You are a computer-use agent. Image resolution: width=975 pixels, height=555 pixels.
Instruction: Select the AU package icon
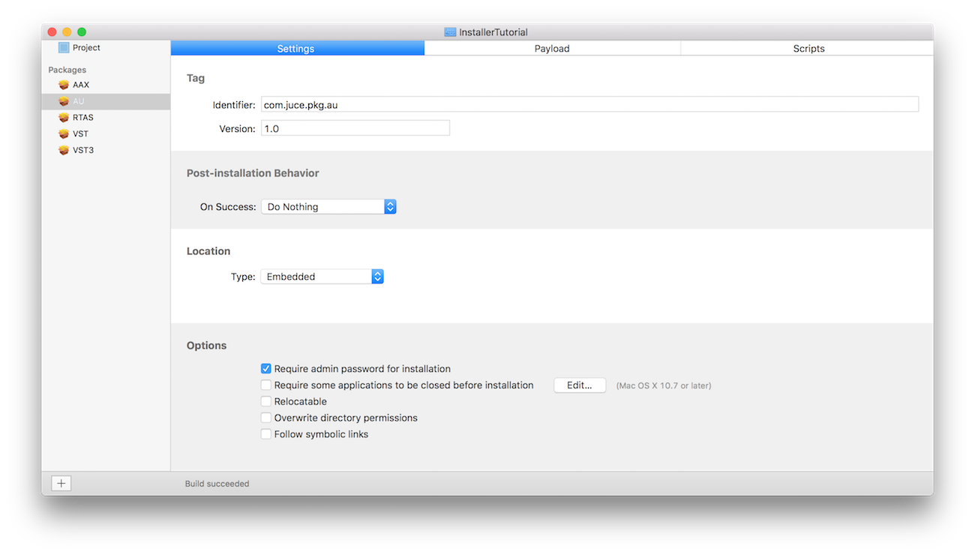[64, 101]
